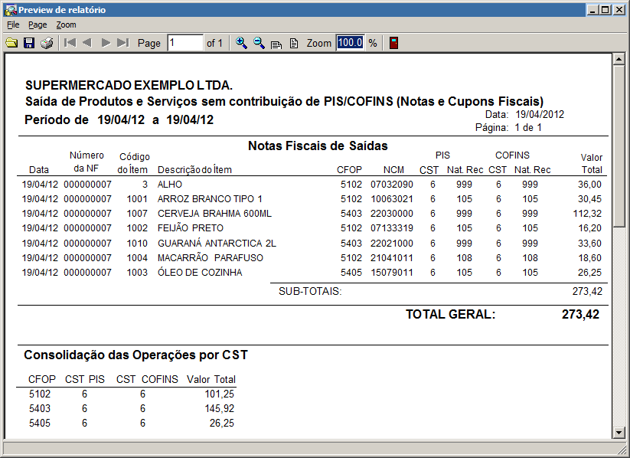Image resolution: width=630 pixels, height=458 pixels.
Task: Click the Page number input field
Action: tap(185, 43)
